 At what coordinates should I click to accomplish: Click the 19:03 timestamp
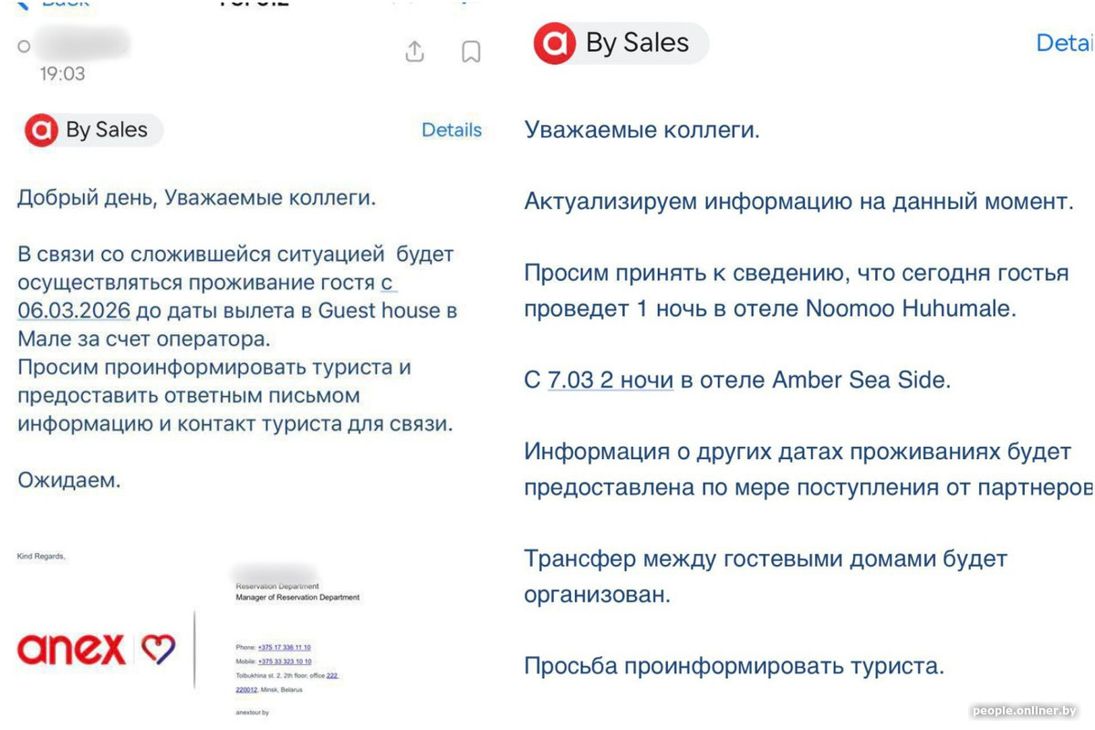pyautogui.click(x=62, y=74)
